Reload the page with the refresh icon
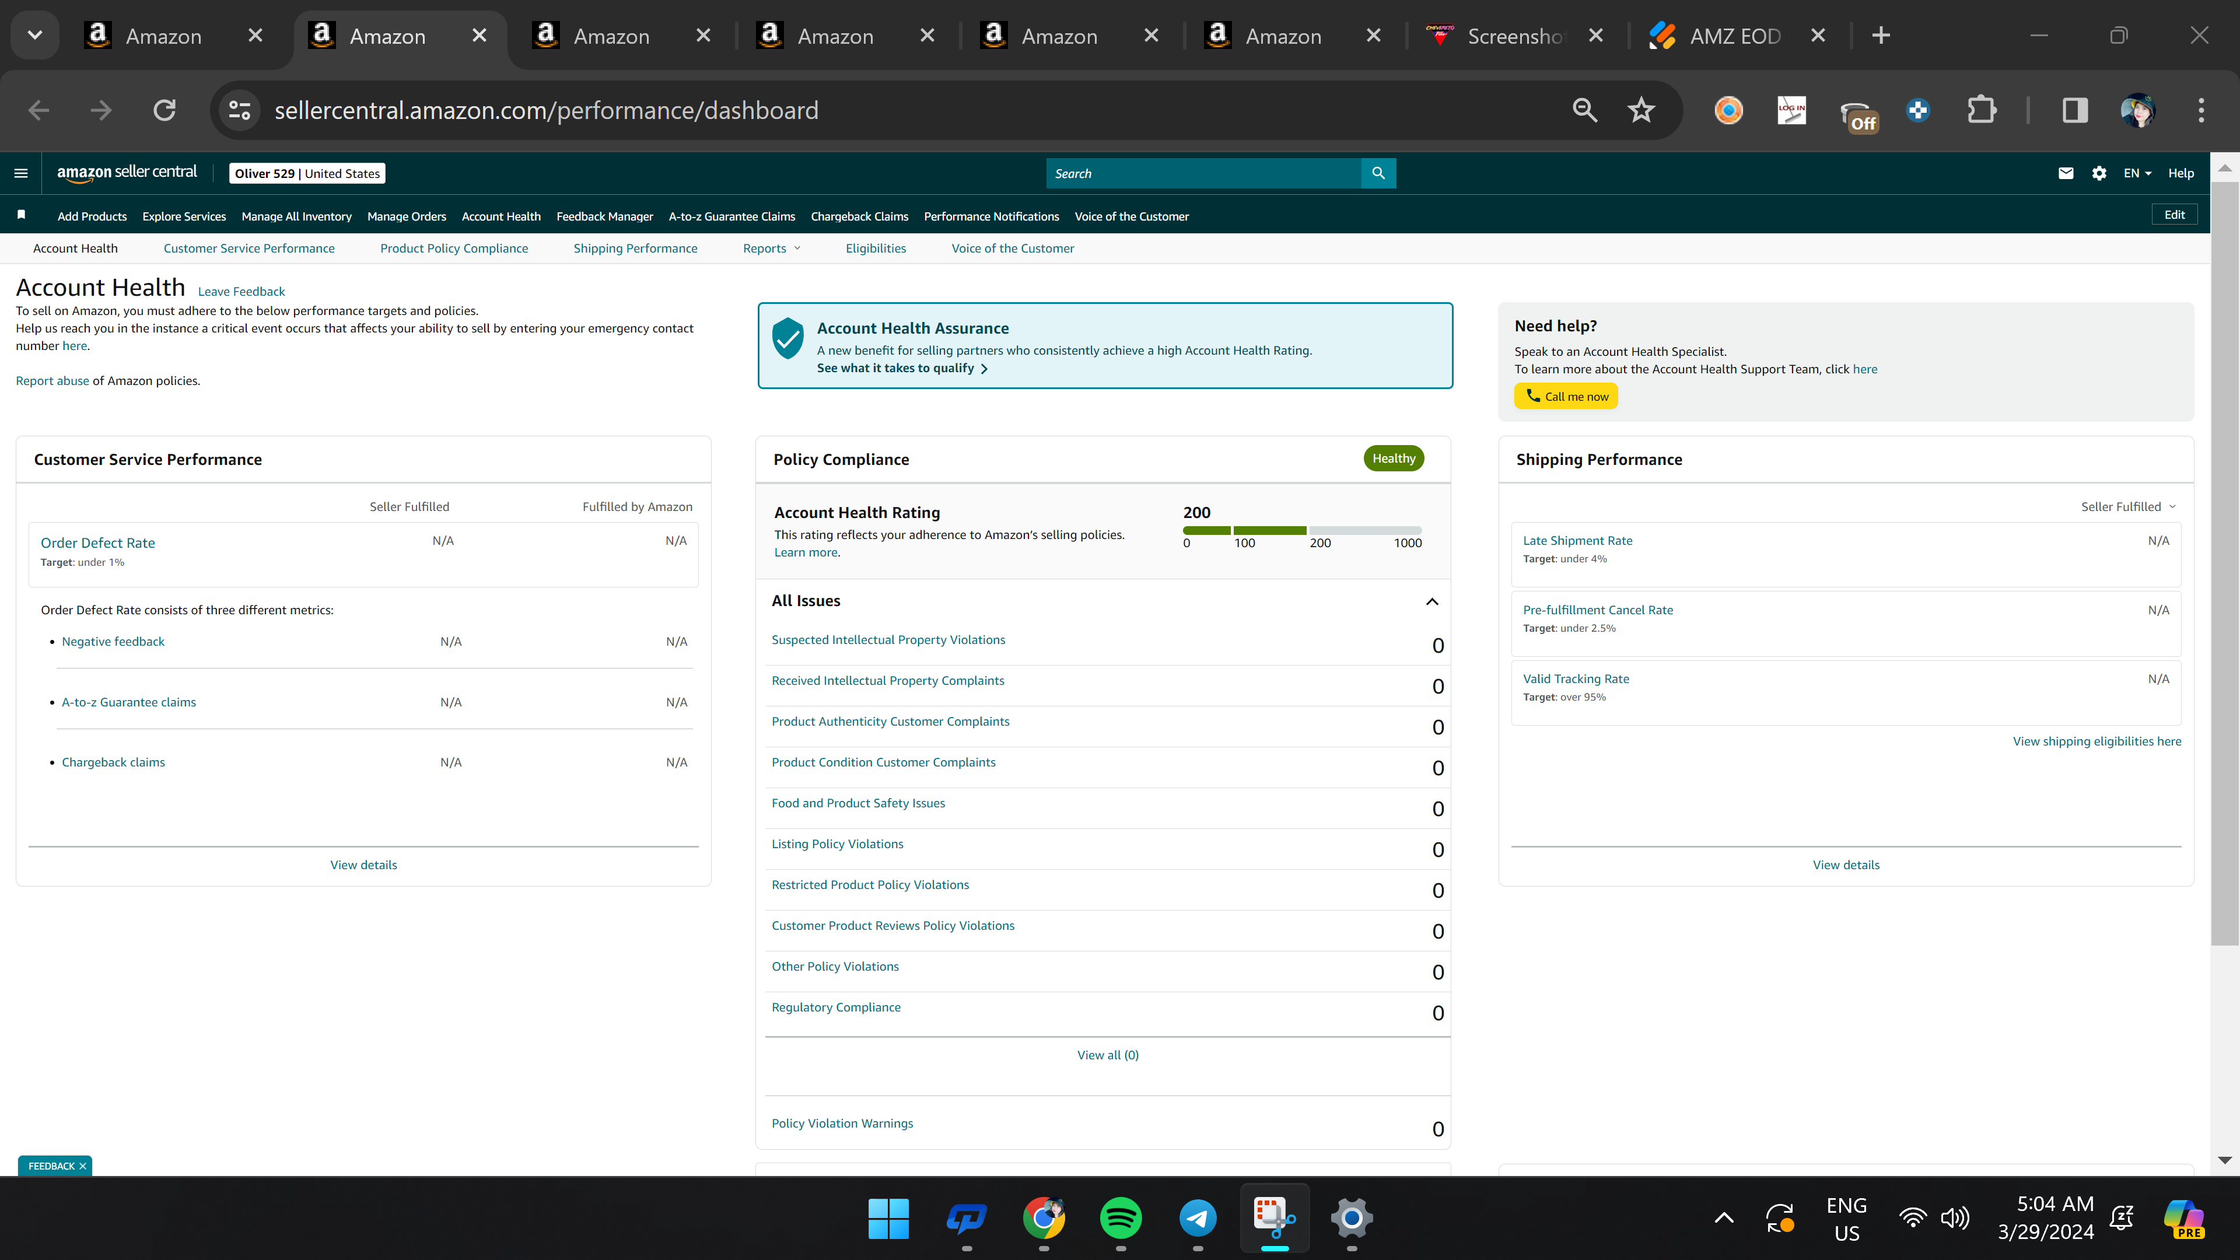This screenshot has height=1260, width=2240. pyautogui.click(x=164, y=110)
